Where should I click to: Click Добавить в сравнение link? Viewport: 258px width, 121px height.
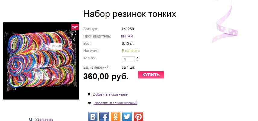110,94
